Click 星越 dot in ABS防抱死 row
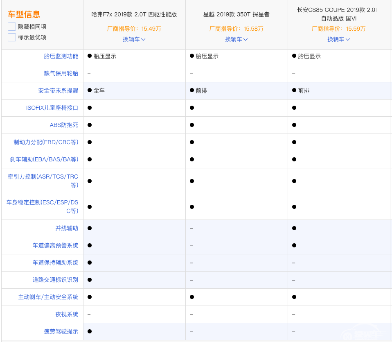The image size is (392, 342). [x=192, y=125]
